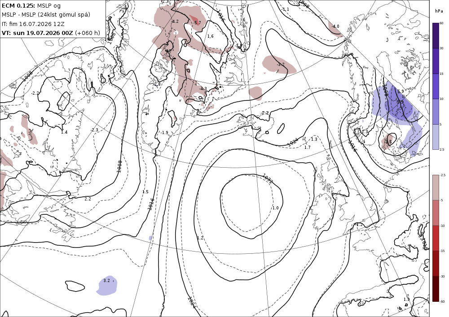Screen dimensions: 449x317
Task: Select the 9.9 value in purple area
Action: tap(400, 102)
